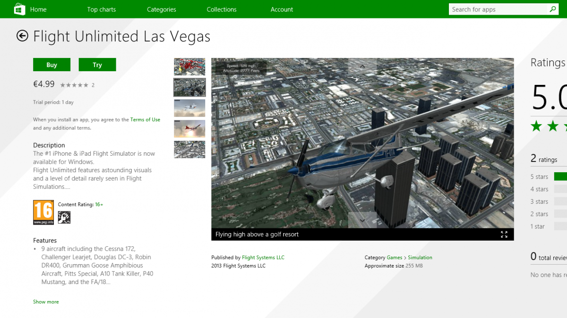This screenshot has height=318, width=567.
Task: Open the Home menu item
Action: [38, 9]
